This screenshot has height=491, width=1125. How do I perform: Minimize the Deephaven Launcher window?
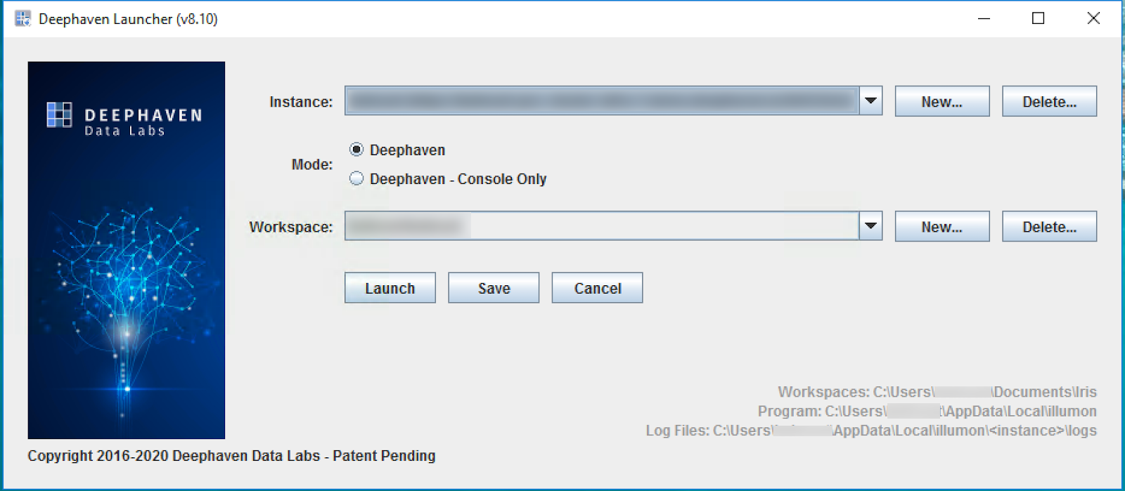(x=984, y=19)
